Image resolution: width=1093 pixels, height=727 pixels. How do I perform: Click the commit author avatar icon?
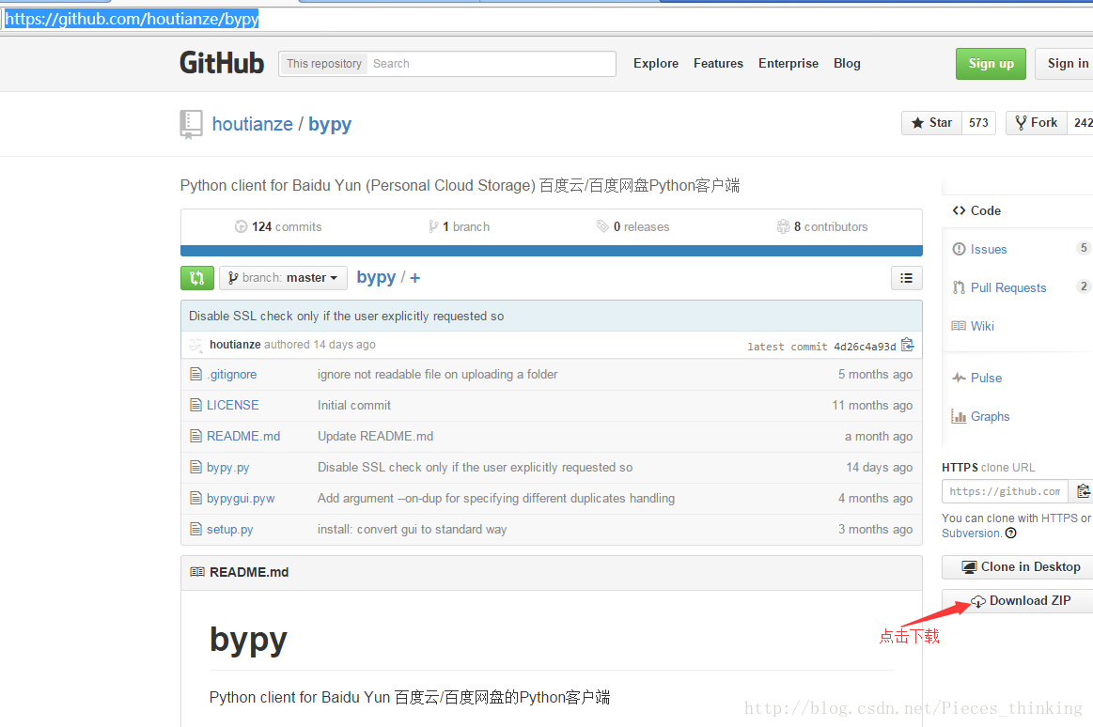(195, 345)
